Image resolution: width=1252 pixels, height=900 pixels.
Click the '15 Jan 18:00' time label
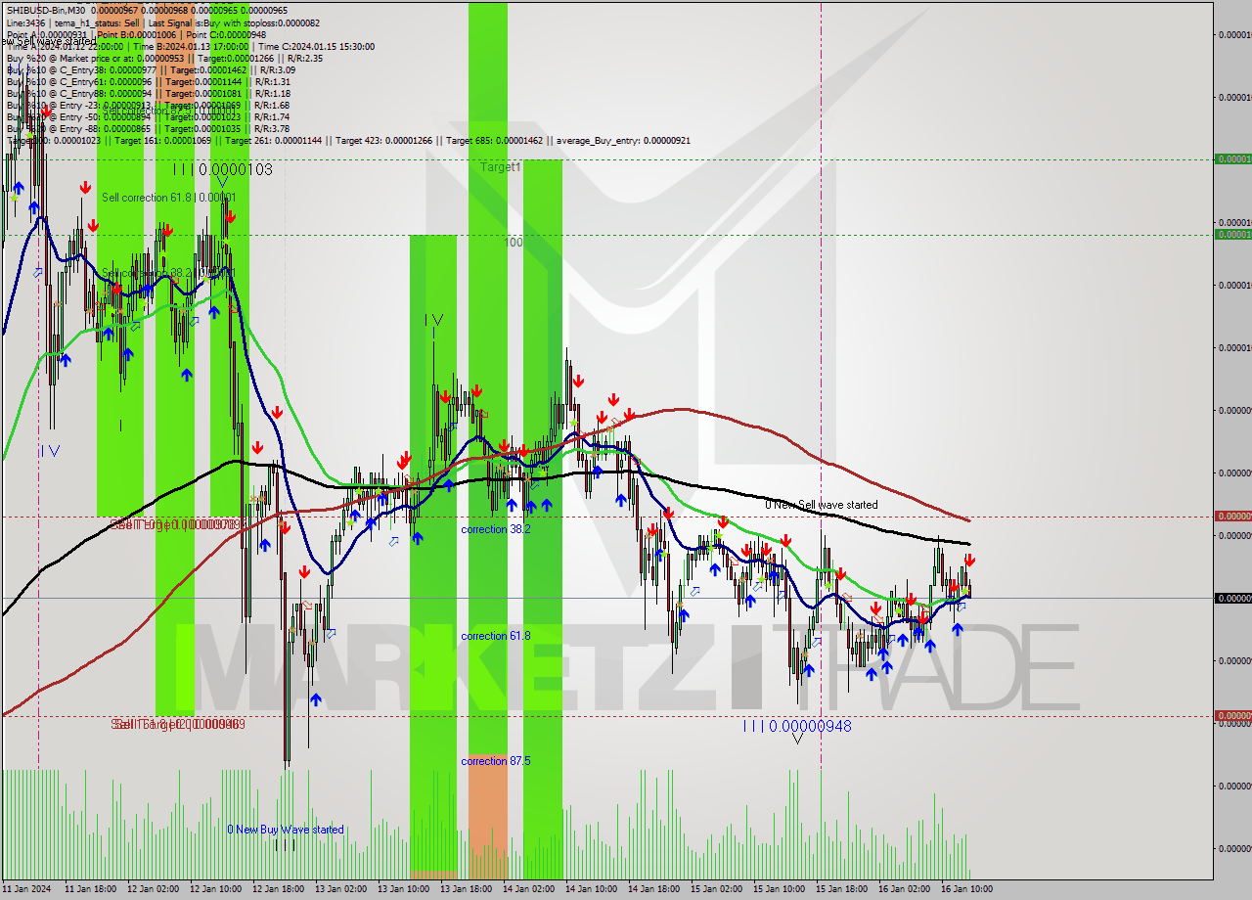(843, 889)
